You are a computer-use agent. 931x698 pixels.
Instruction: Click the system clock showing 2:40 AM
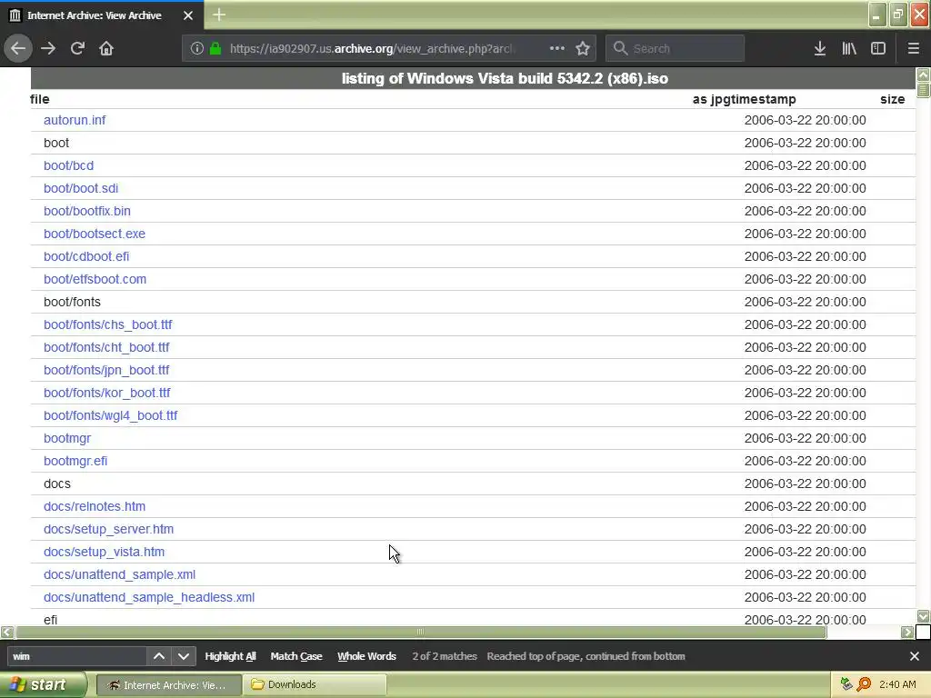[897, 684]
